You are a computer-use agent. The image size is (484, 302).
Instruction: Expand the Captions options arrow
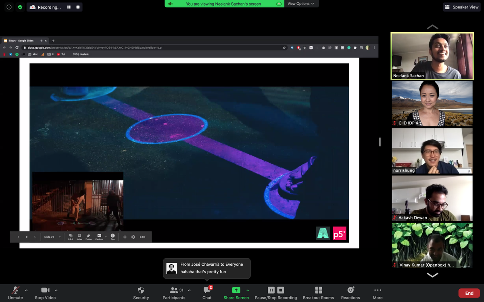pyautogui.click(x=106, y=237)
